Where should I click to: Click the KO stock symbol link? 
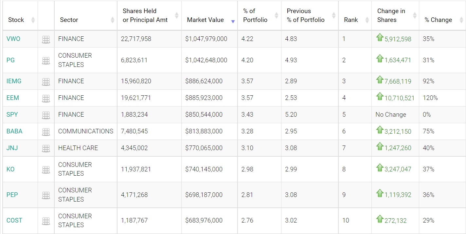[x=10, y=169]
